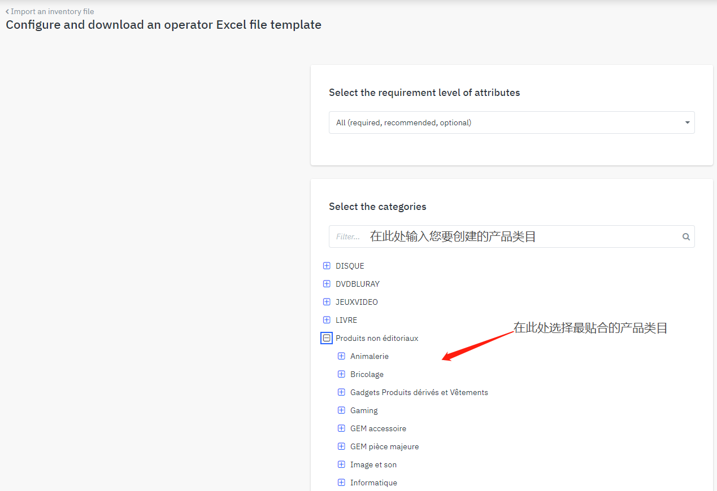Select the Animalerie tree label
This screenshot has height=491, width=717.
point(370,356)
